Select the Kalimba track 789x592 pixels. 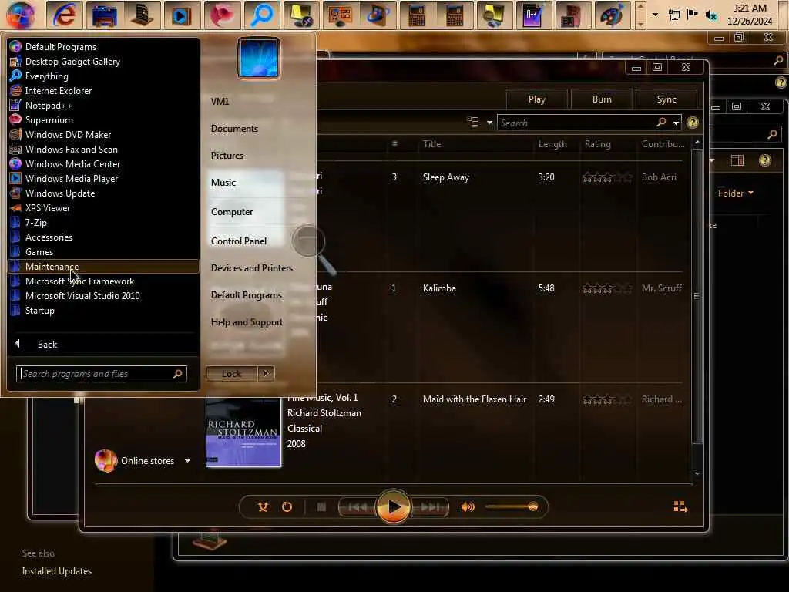439,288
